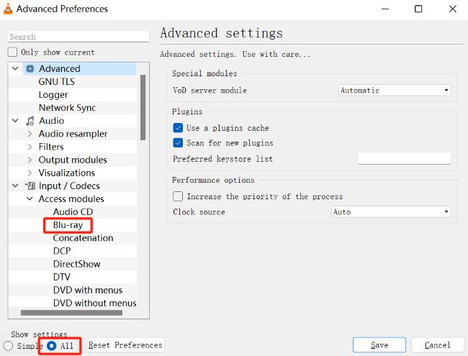
Task: Expand the Filters node
Action: click(x=30, y=147)
